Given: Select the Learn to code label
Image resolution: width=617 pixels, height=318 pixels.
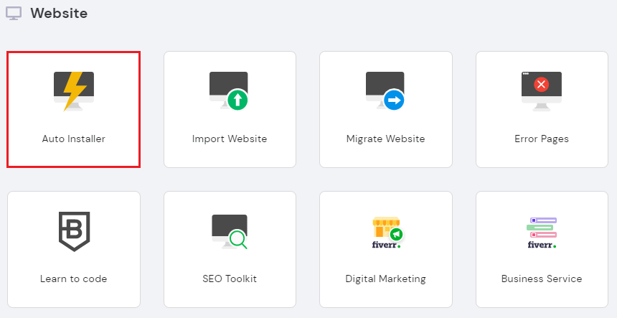Looking at the screenshot, I should pyautogui.click(x=74, y=279).
